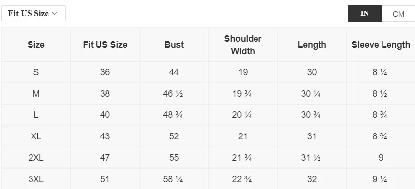Click the Length column header

point(312,45)
